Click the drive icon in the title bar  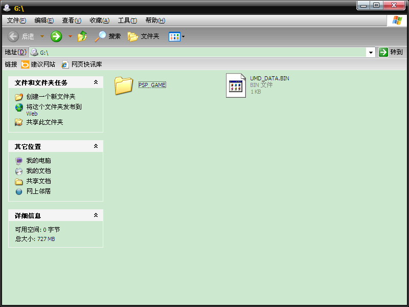point(7,8)
